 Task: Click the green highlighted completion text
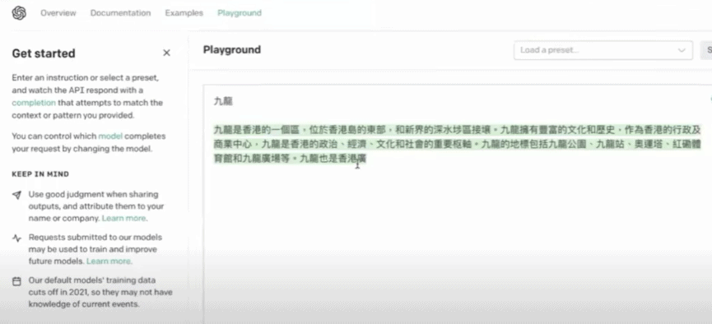[458, 144]
